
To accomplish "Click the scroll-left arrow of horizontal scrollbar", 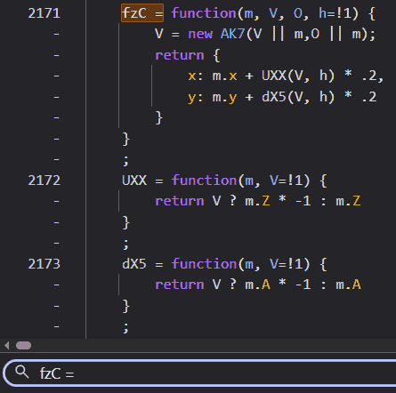I will pyautogui.click(x=7, y=346).
